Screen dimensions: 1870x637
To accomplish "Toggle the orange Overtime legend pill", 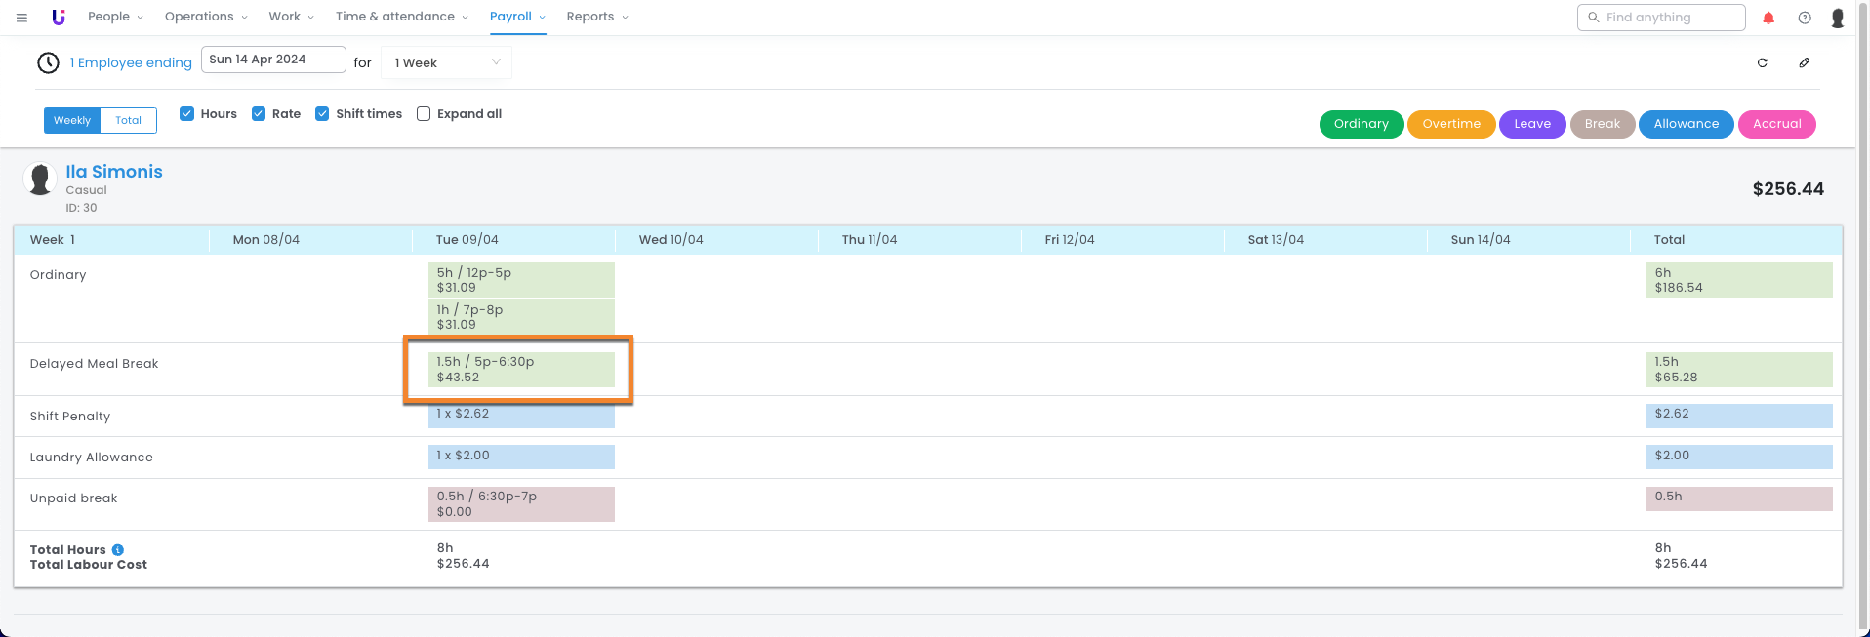I will click(x=1450, y=124).
